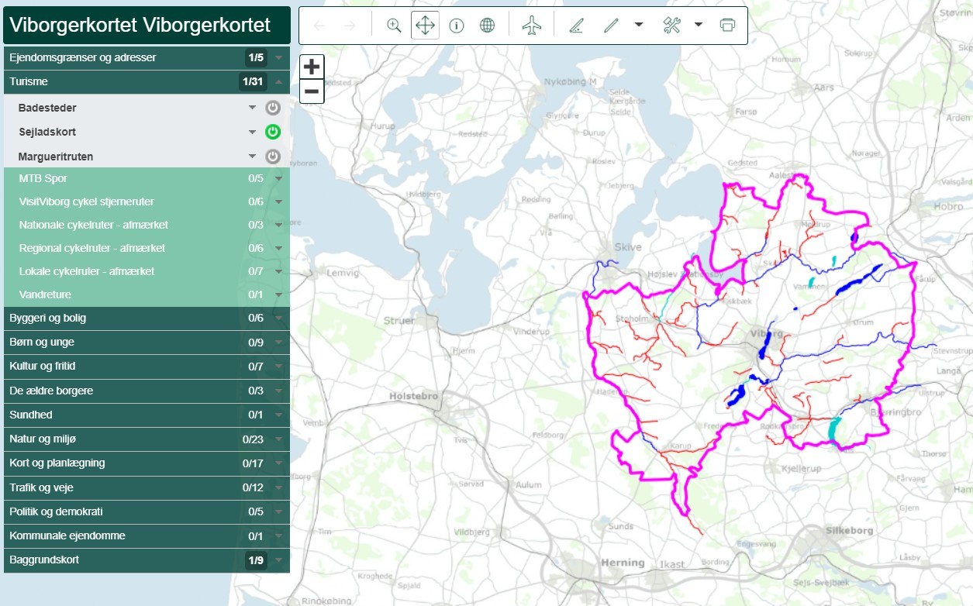Click the minus button to zoom out

(312, 91)
